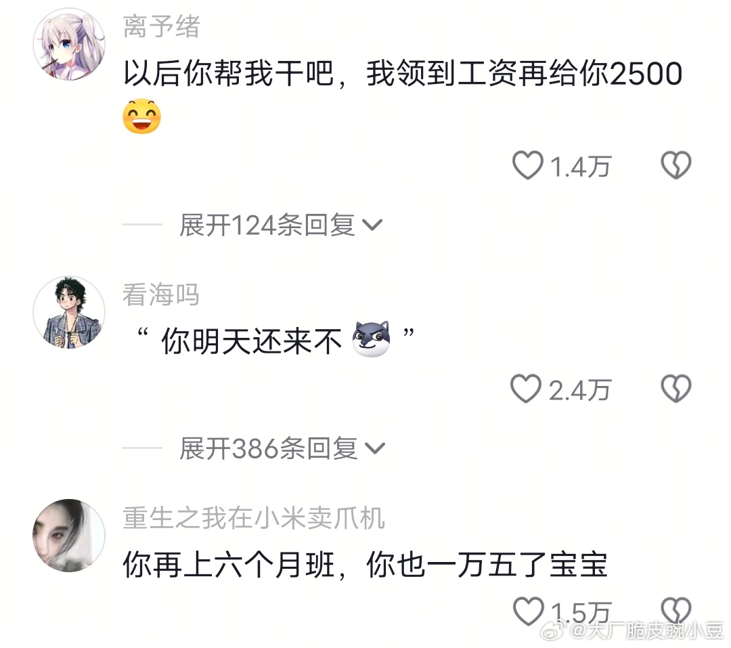Screen dimensions: 731x648
Task: Open 离予绪's anime girl avatar
Action: 69,44
